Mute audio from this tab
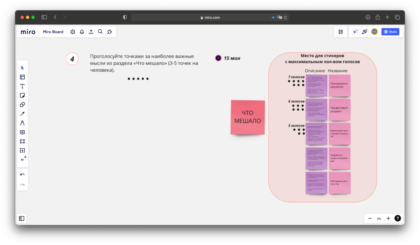 pyautogui.click(x=273, y=17)
